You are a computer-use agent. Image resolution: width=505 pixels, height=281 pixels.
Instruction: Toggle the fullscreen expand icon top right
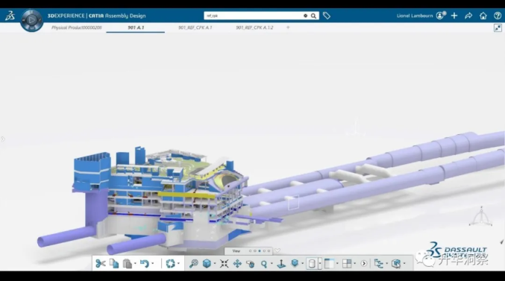[498, 28]
